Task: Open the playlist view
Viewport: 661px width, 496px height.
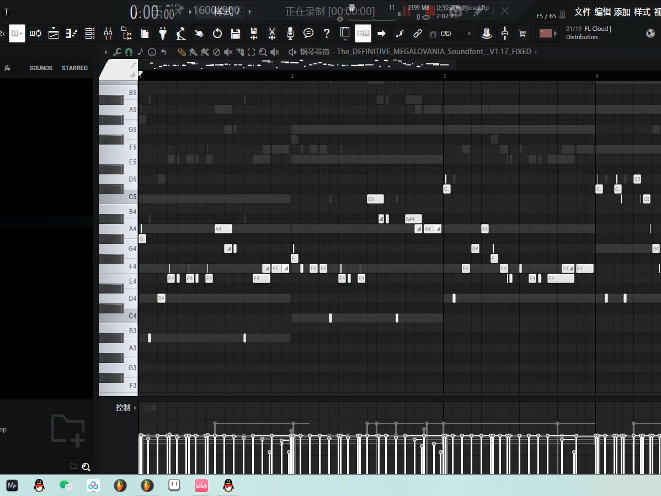Action: coord(54,33)
